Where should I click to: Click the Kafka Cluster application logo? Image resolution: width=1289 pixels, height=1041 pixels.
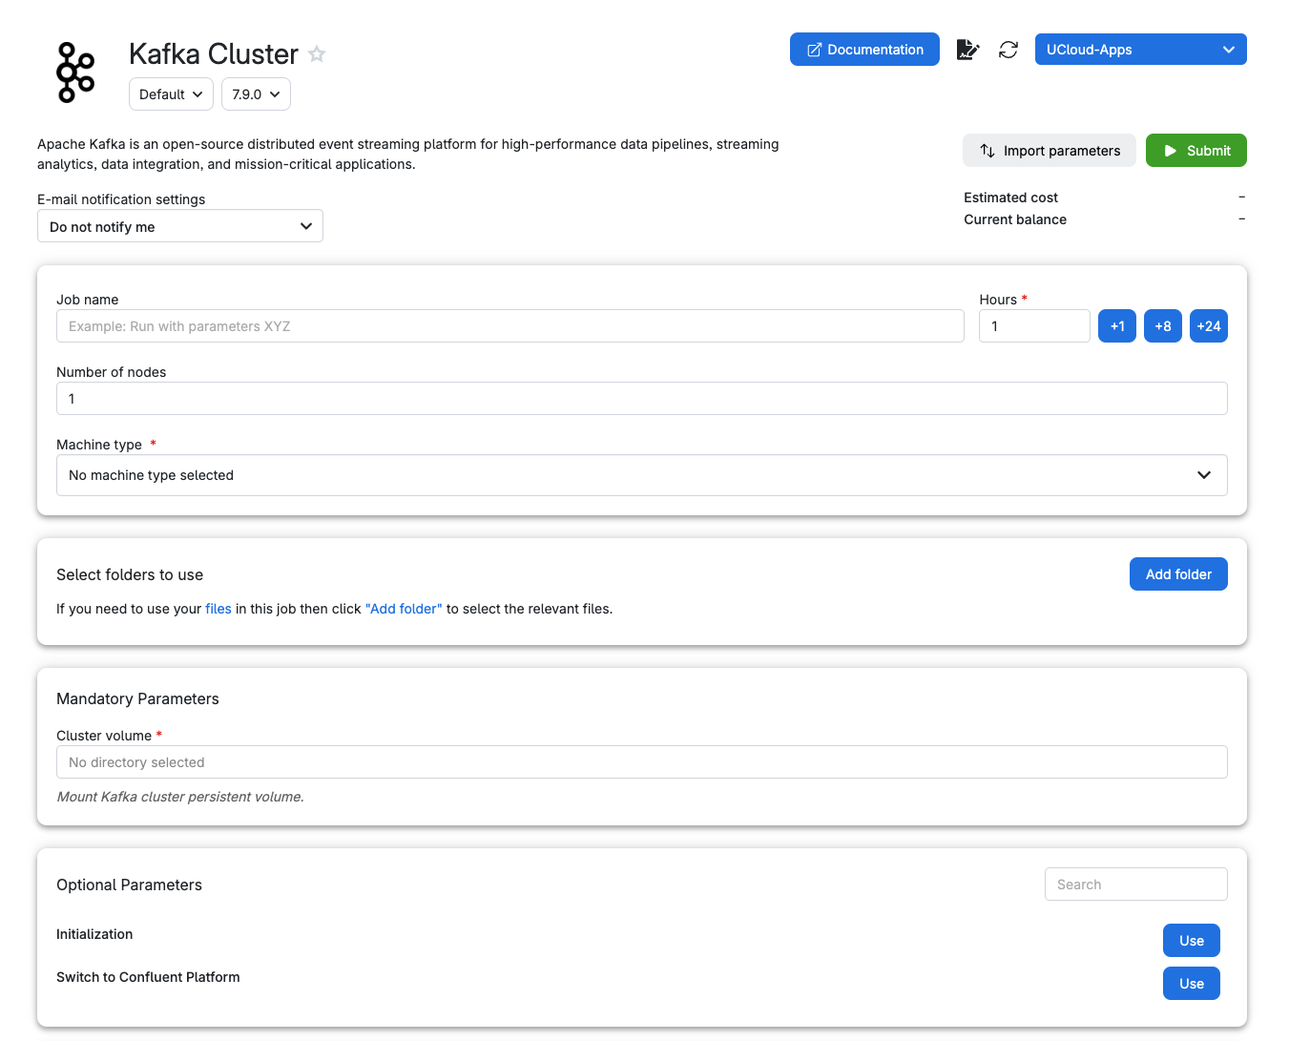[75, 73]
